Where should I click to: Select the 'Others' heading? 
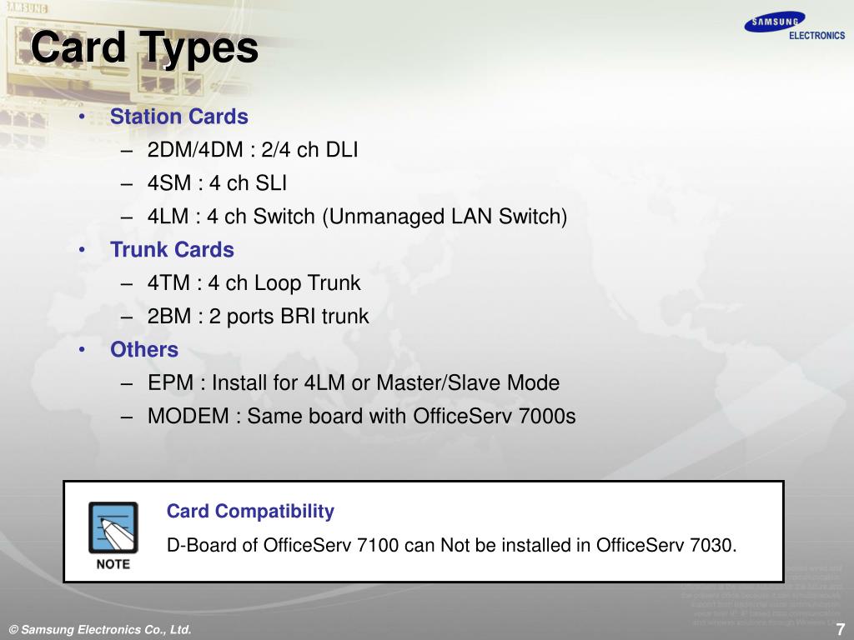pos(144,349)
